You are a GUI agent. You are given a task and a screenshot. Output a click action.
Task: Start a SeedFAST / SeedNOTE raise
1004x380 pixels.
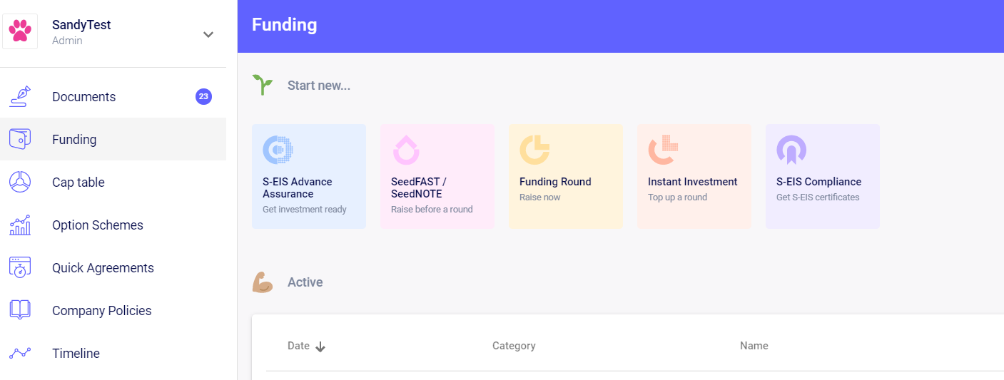[x=437, y=177]
